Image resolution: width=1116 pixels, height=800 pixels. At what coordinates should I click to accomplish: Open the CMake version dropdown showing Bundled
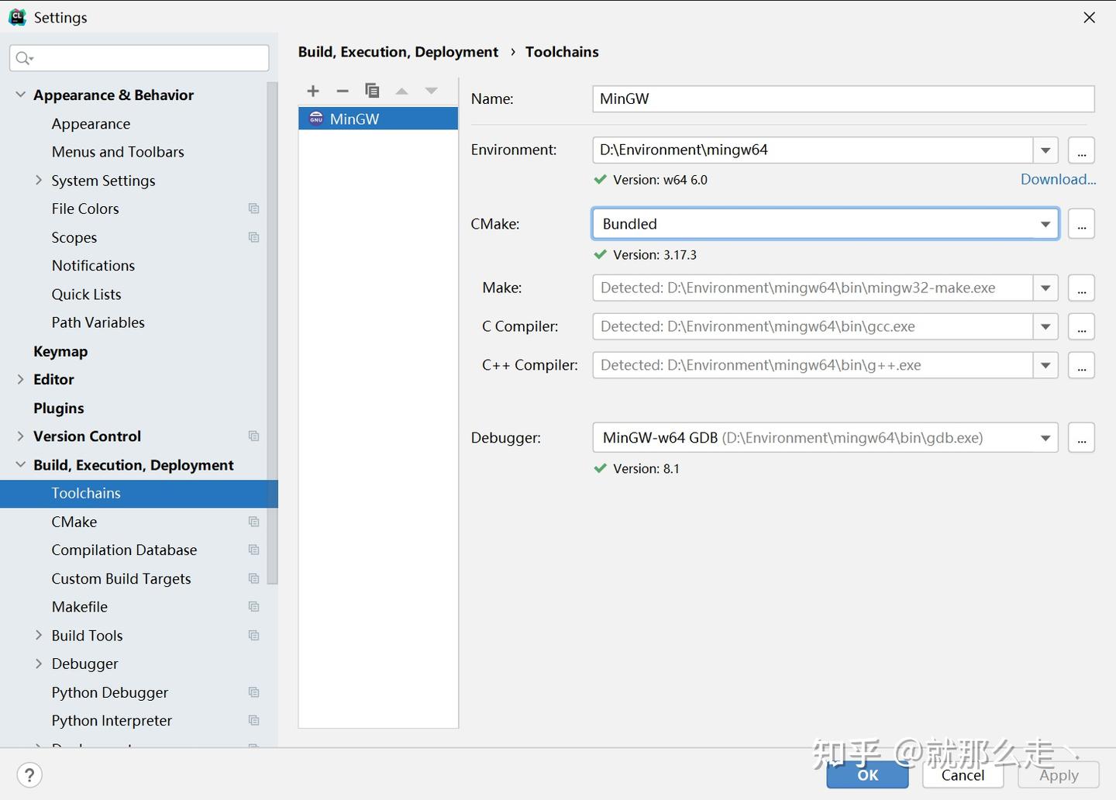(1045, 223)
